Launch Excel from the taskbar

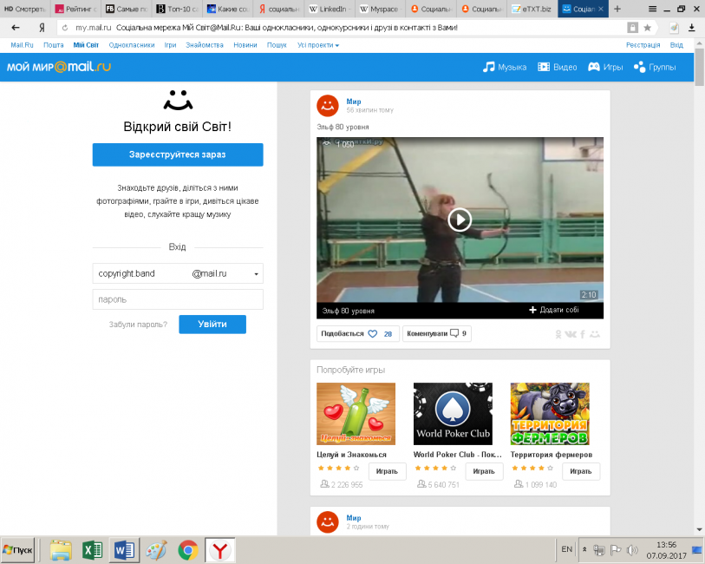[93, 550]
